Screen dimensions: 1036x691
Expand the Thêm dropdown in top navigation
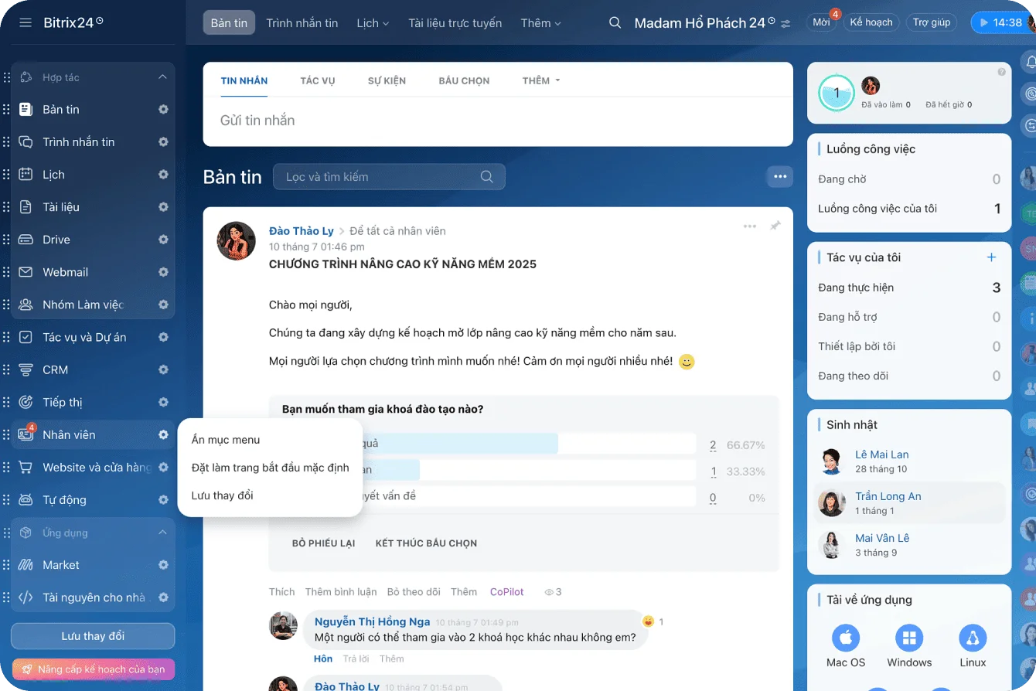point(540,22)
